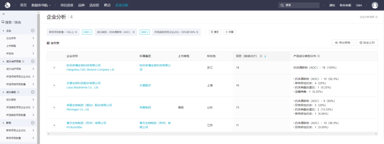
Task: Click the help icon next to 产品成分类别分布 header
Action: coord(319,56)
